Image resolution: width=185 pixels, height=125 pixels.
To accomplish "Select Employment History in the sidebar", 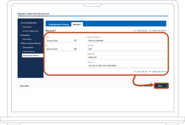I will pos(32,55).
